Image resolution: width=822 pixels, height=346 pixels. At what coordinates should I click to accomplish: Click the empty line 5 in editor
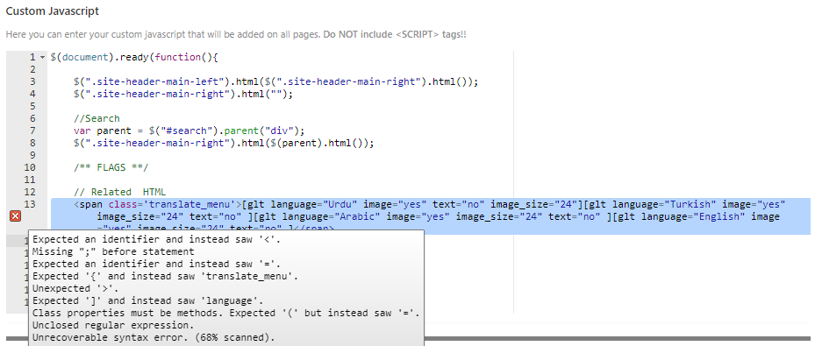[x=281, y=106]
